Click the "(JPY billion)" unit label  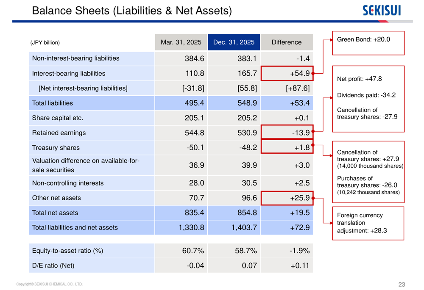[45, 43]
